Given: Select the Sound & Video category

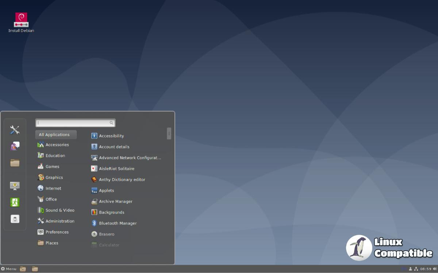Looking at the screenshot, I should (59, 210).
